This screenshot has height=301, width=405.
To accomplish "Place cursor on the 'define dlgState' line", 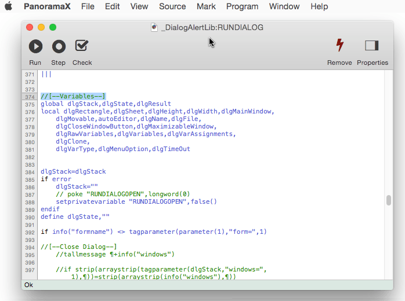I will (x=75, y=217).
